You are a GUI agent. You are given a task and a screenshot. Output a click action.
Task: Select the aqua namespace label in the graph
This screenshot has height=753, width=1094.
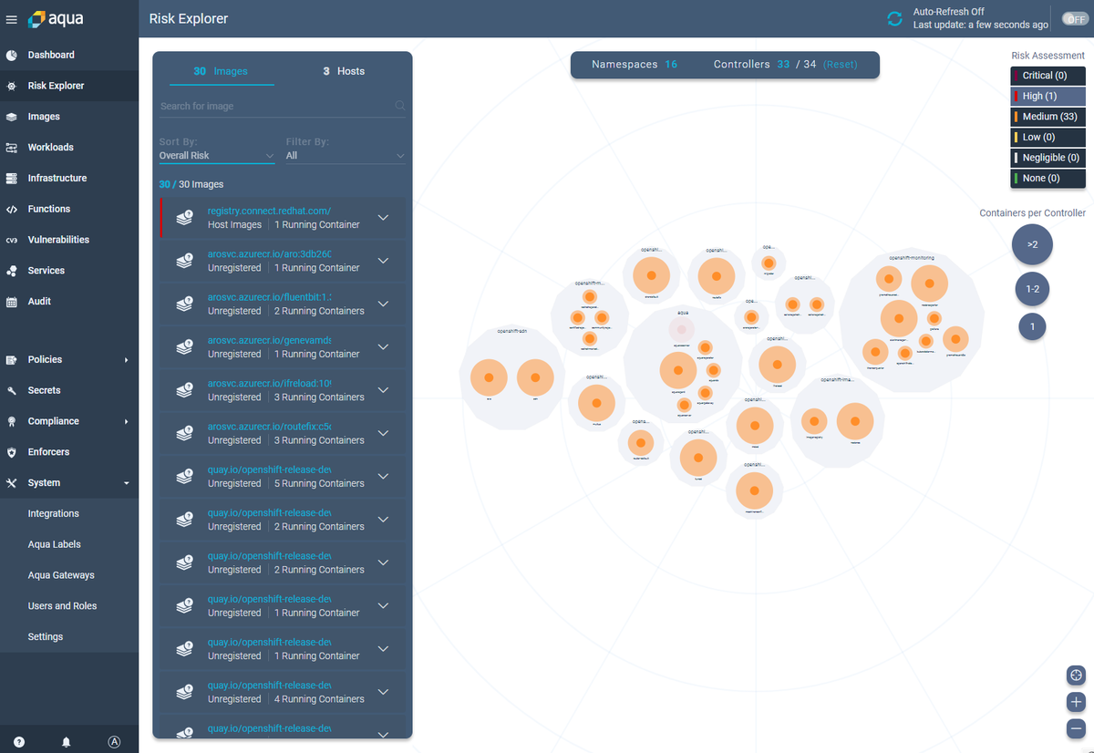tap(682, 313)
